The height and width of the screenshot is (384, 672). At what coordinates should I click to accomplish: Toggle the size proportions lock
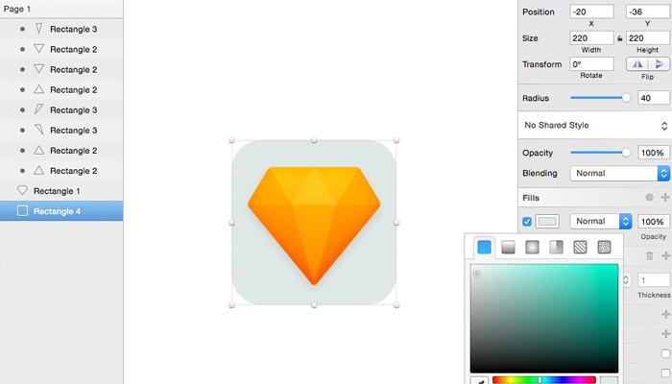pyautogui.click(x=620, y=38)
